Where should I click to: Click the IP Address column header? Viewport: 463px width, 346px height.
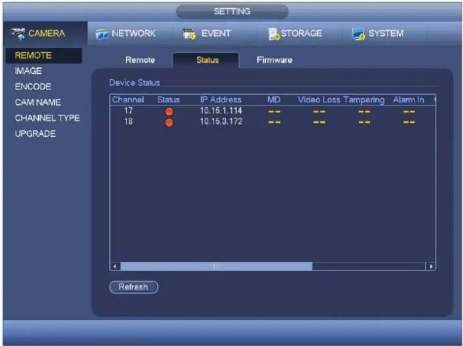pos(221,100)
